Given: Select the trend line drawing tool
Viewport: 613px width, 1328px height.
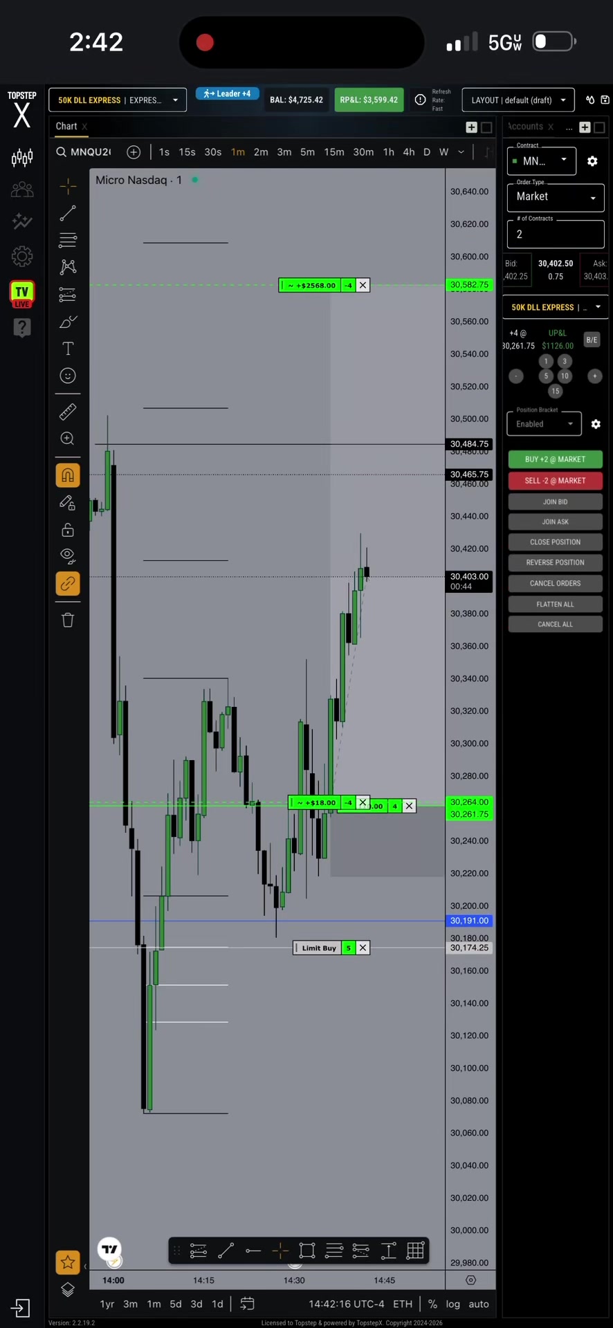Looking at the screenshot, I should 68,213.
